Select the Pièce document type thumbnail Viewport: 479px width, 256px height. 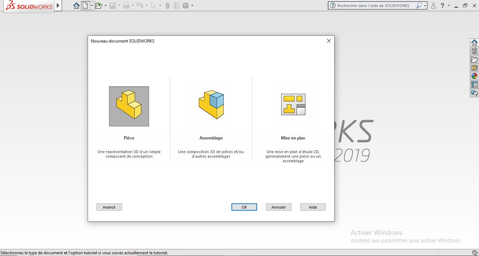point(129,106)
